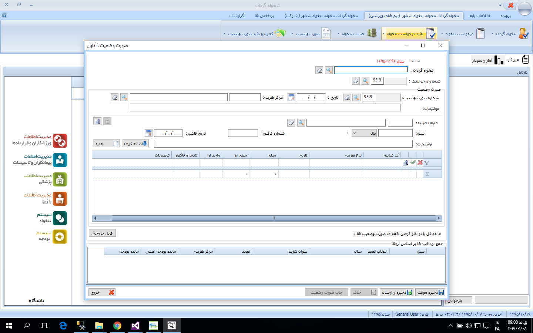Click search icon beside عنوان هزینه field
Viewport: 533px width, 333px height.
(x=301, y=123)
